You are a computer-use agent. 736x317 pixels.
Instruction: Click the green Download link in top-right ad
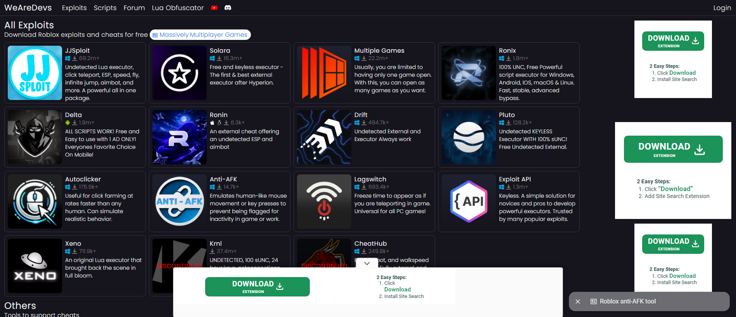coord(682,73)
